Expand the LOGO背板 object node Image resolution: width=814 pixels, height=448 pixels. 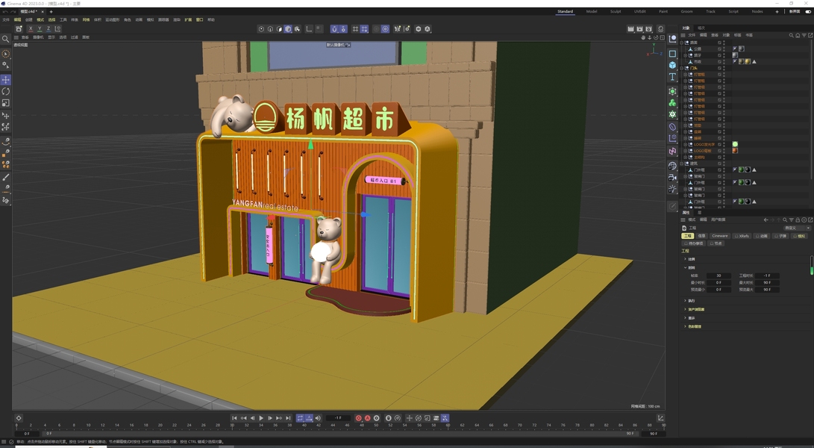685,151
